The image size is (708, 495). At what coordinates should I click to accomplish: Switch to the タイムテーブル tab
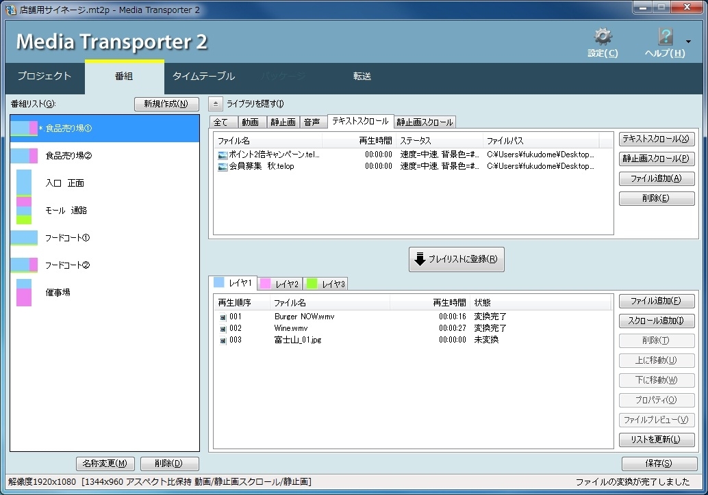(203, 76)
